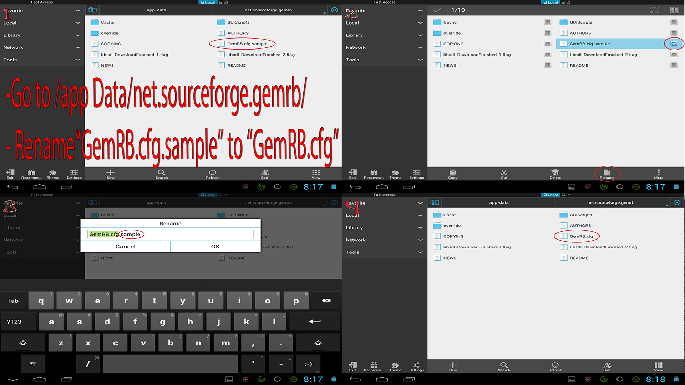Tap the ?123 symbols key
Viewport: 685px width, 385px height.
pyautogui.click(x=14, y=322)
